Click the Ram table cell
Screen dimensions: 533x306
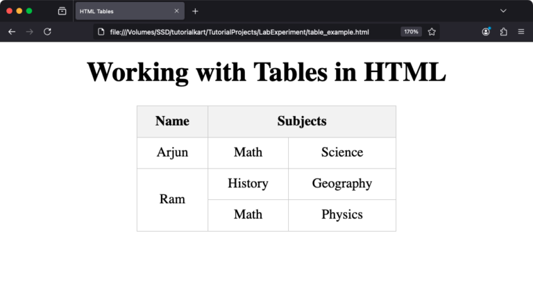click(172, 200)
